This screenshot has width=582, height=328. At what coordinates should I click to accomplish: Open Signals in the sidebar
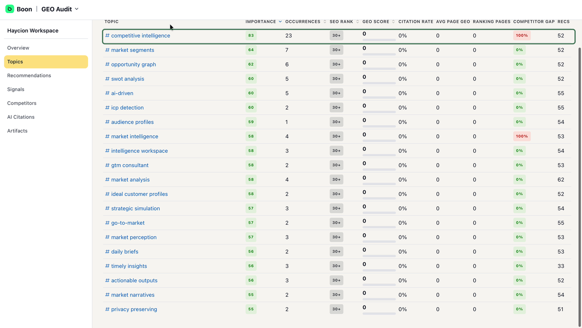tap(46, 89)
